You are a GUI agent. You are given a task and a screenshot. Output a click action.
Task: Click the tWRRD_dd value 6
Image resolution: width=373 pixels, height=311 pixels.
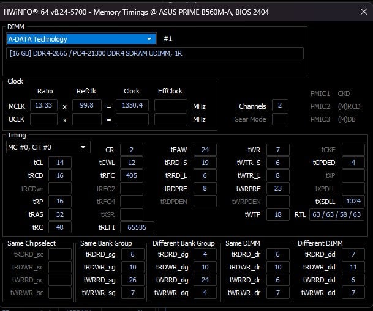click(353, 280)
